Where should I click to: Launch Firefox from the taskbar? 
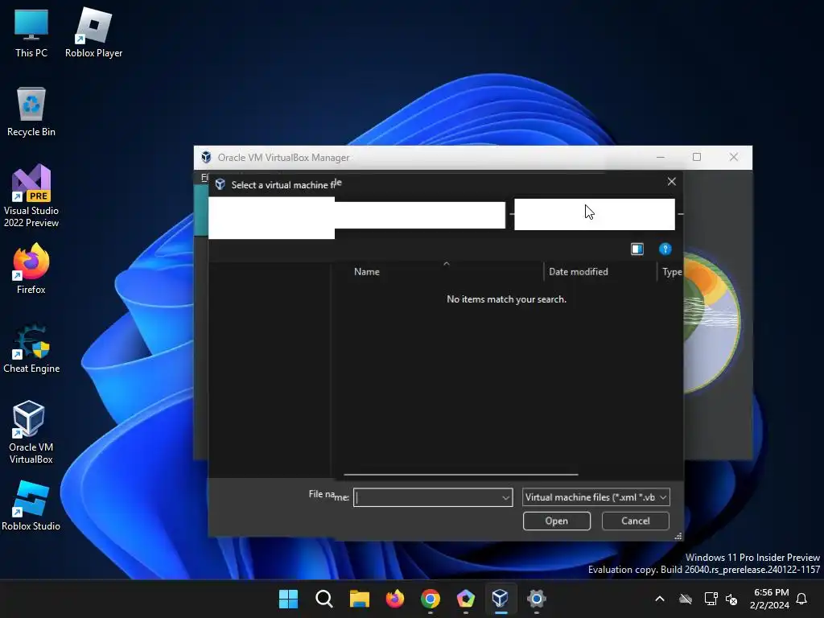coord(394,599)
